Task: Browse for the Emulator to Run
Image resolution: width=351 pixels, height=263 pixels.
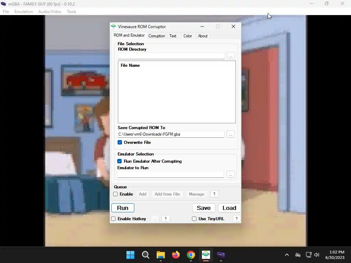Action: point(231,174)
